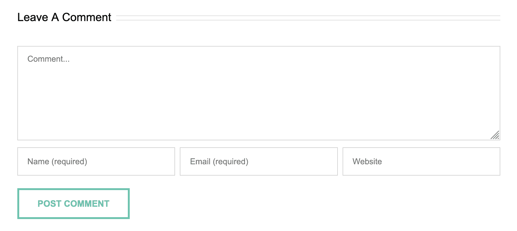The height and width of the screenshot is (231, 517).
Task: Click the Leave A Comment heading
Action: click(x=64, y=17)
